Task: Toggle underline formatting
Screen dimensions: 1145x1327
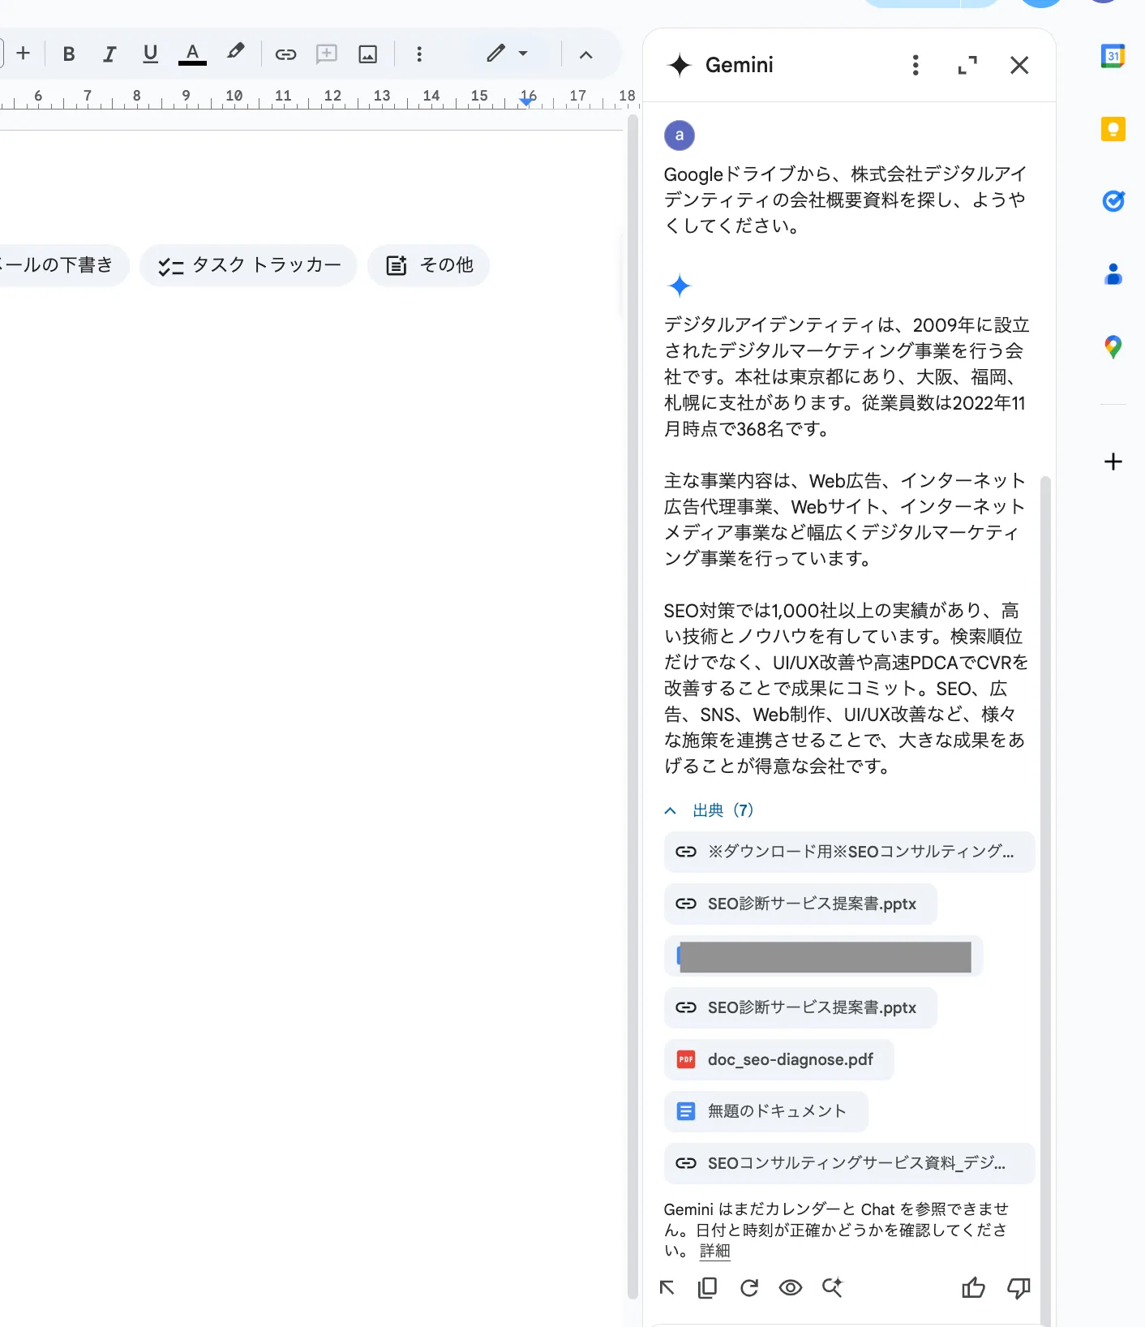Action: point(150,54)
